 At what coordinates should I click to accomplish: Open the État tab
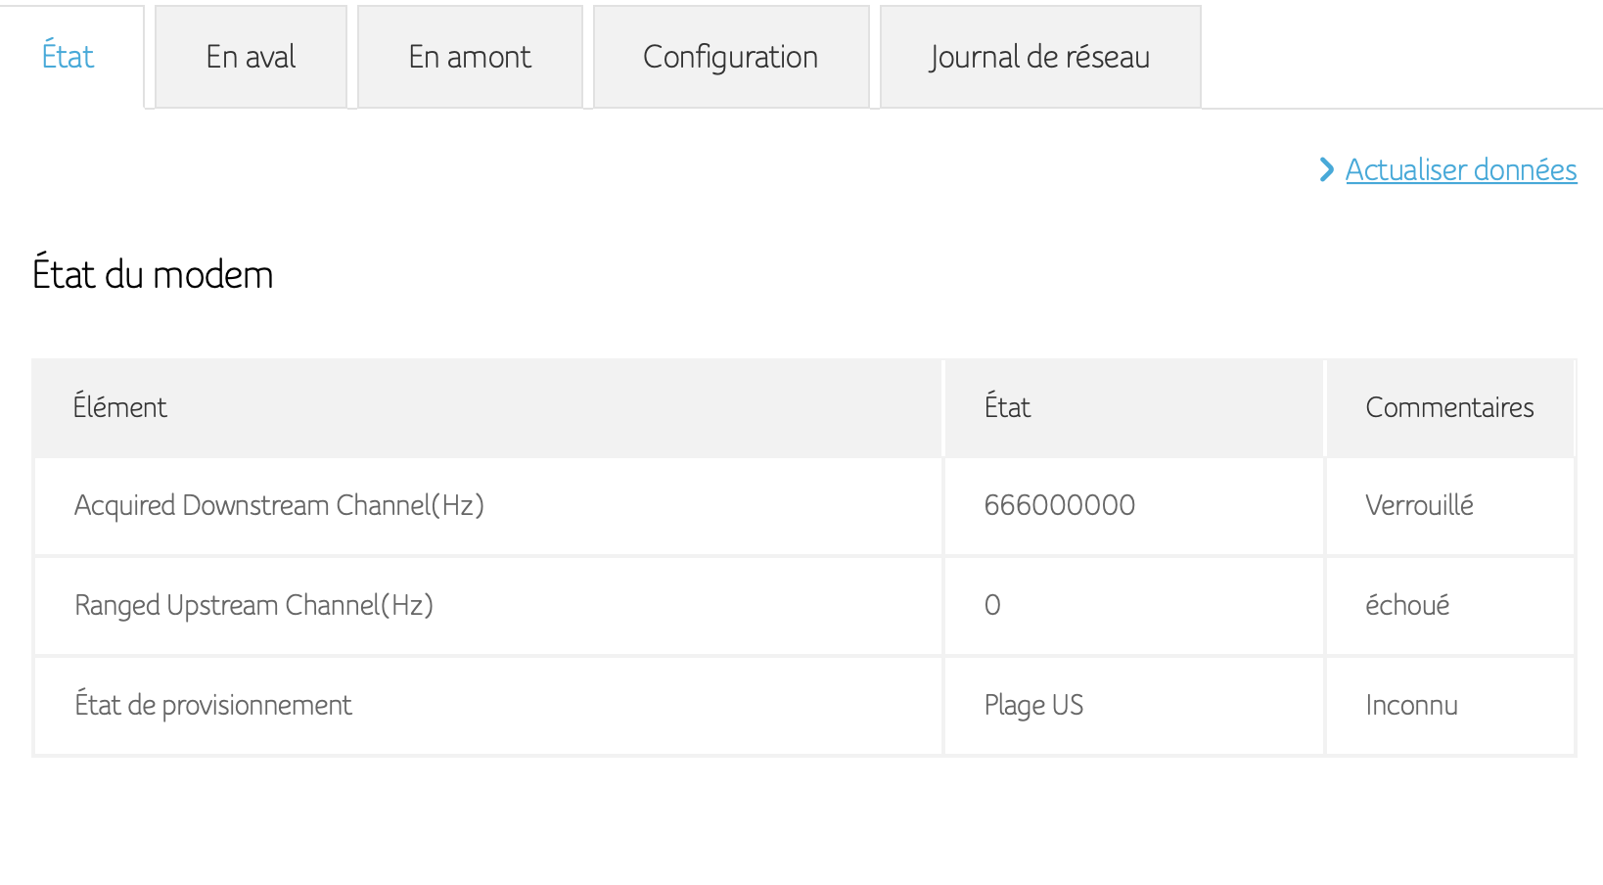69,57
